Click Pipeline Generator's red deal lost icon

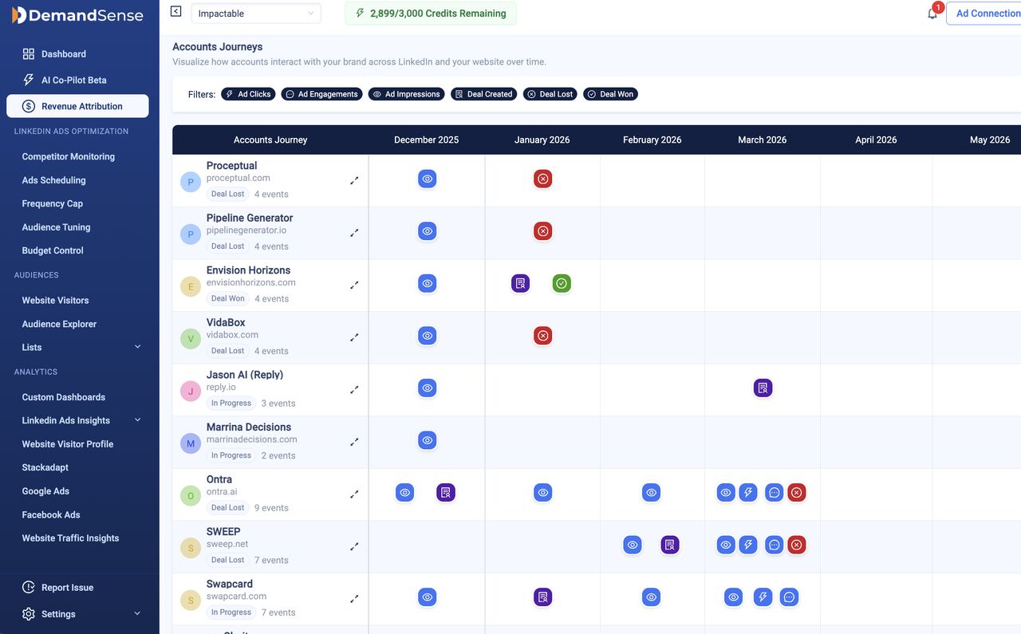543,231
